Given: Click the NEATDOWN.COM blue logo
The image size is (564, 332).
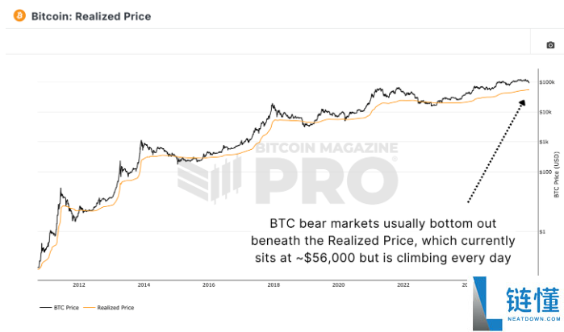Looking at the screenshot, I should tap(517, 304).
